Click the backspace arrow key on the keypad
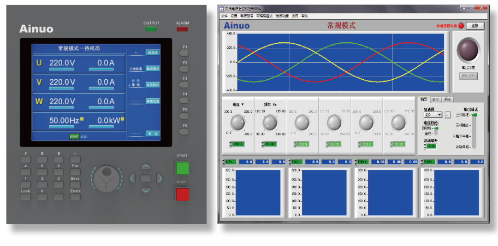This screenshot has width=498, height=246. [75, 159]
